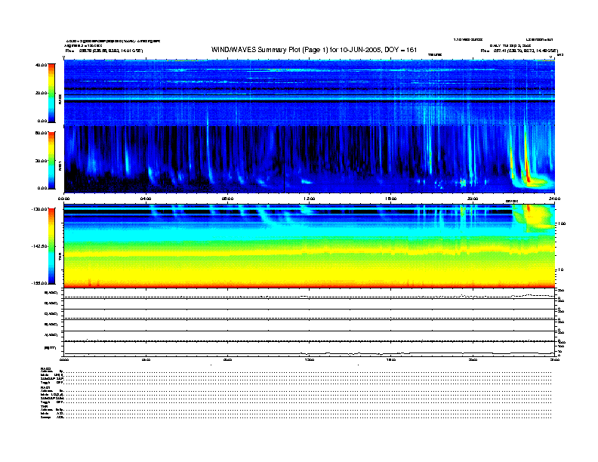Click the 08:00 tick label below RAD1 panel
Screen dimensions: 598x462
tap(227, 199)
